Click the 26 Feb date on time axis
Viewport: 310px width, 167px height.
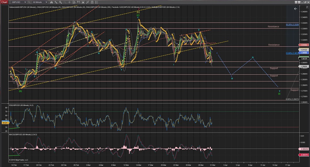pyautogui.click(x=64, y=165)
